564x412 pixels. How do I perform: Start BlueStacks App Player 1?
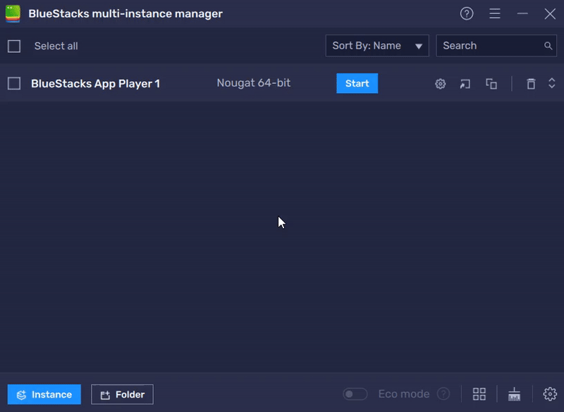(x=357, y=83)
